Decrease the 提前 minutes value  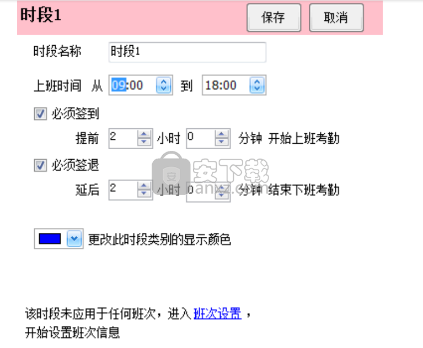[222, 142]
